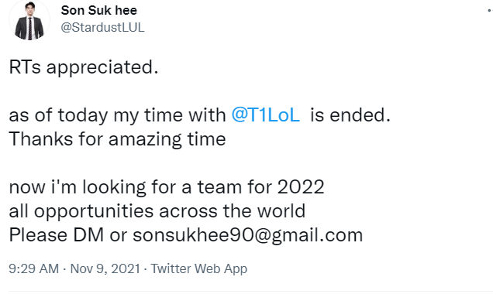This screenshot has height=294, width=493.
Task: Follow the @T1LoL mention link
Action: 266,115
